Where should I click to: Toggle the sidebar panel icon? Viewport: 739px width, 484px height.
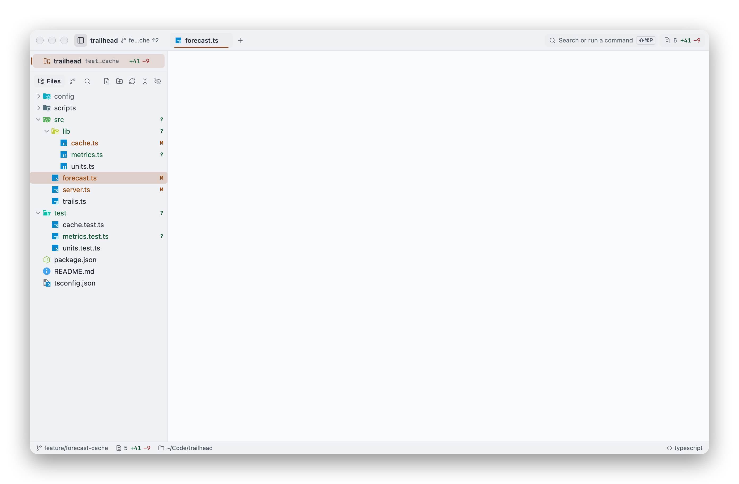click(80, 40)
